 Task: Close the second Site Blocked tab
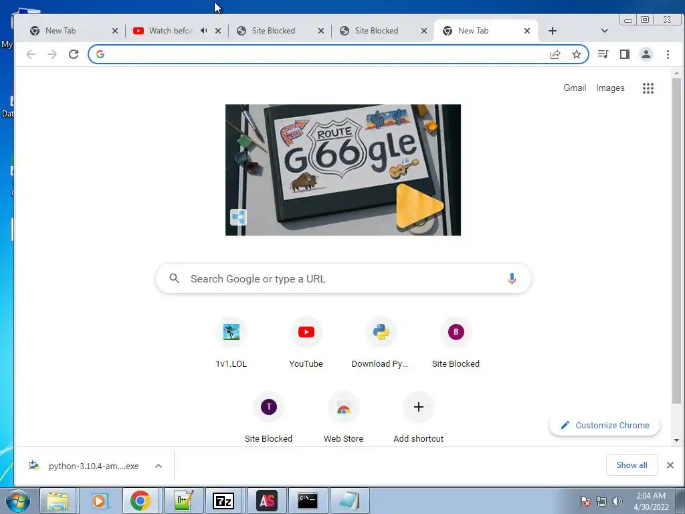pyautogui.click(x=424, y=31)
